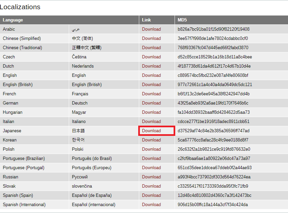The height and width of the screenshot is (213, 288).
Task: Click the native name Русский
Action: (80, 177)
